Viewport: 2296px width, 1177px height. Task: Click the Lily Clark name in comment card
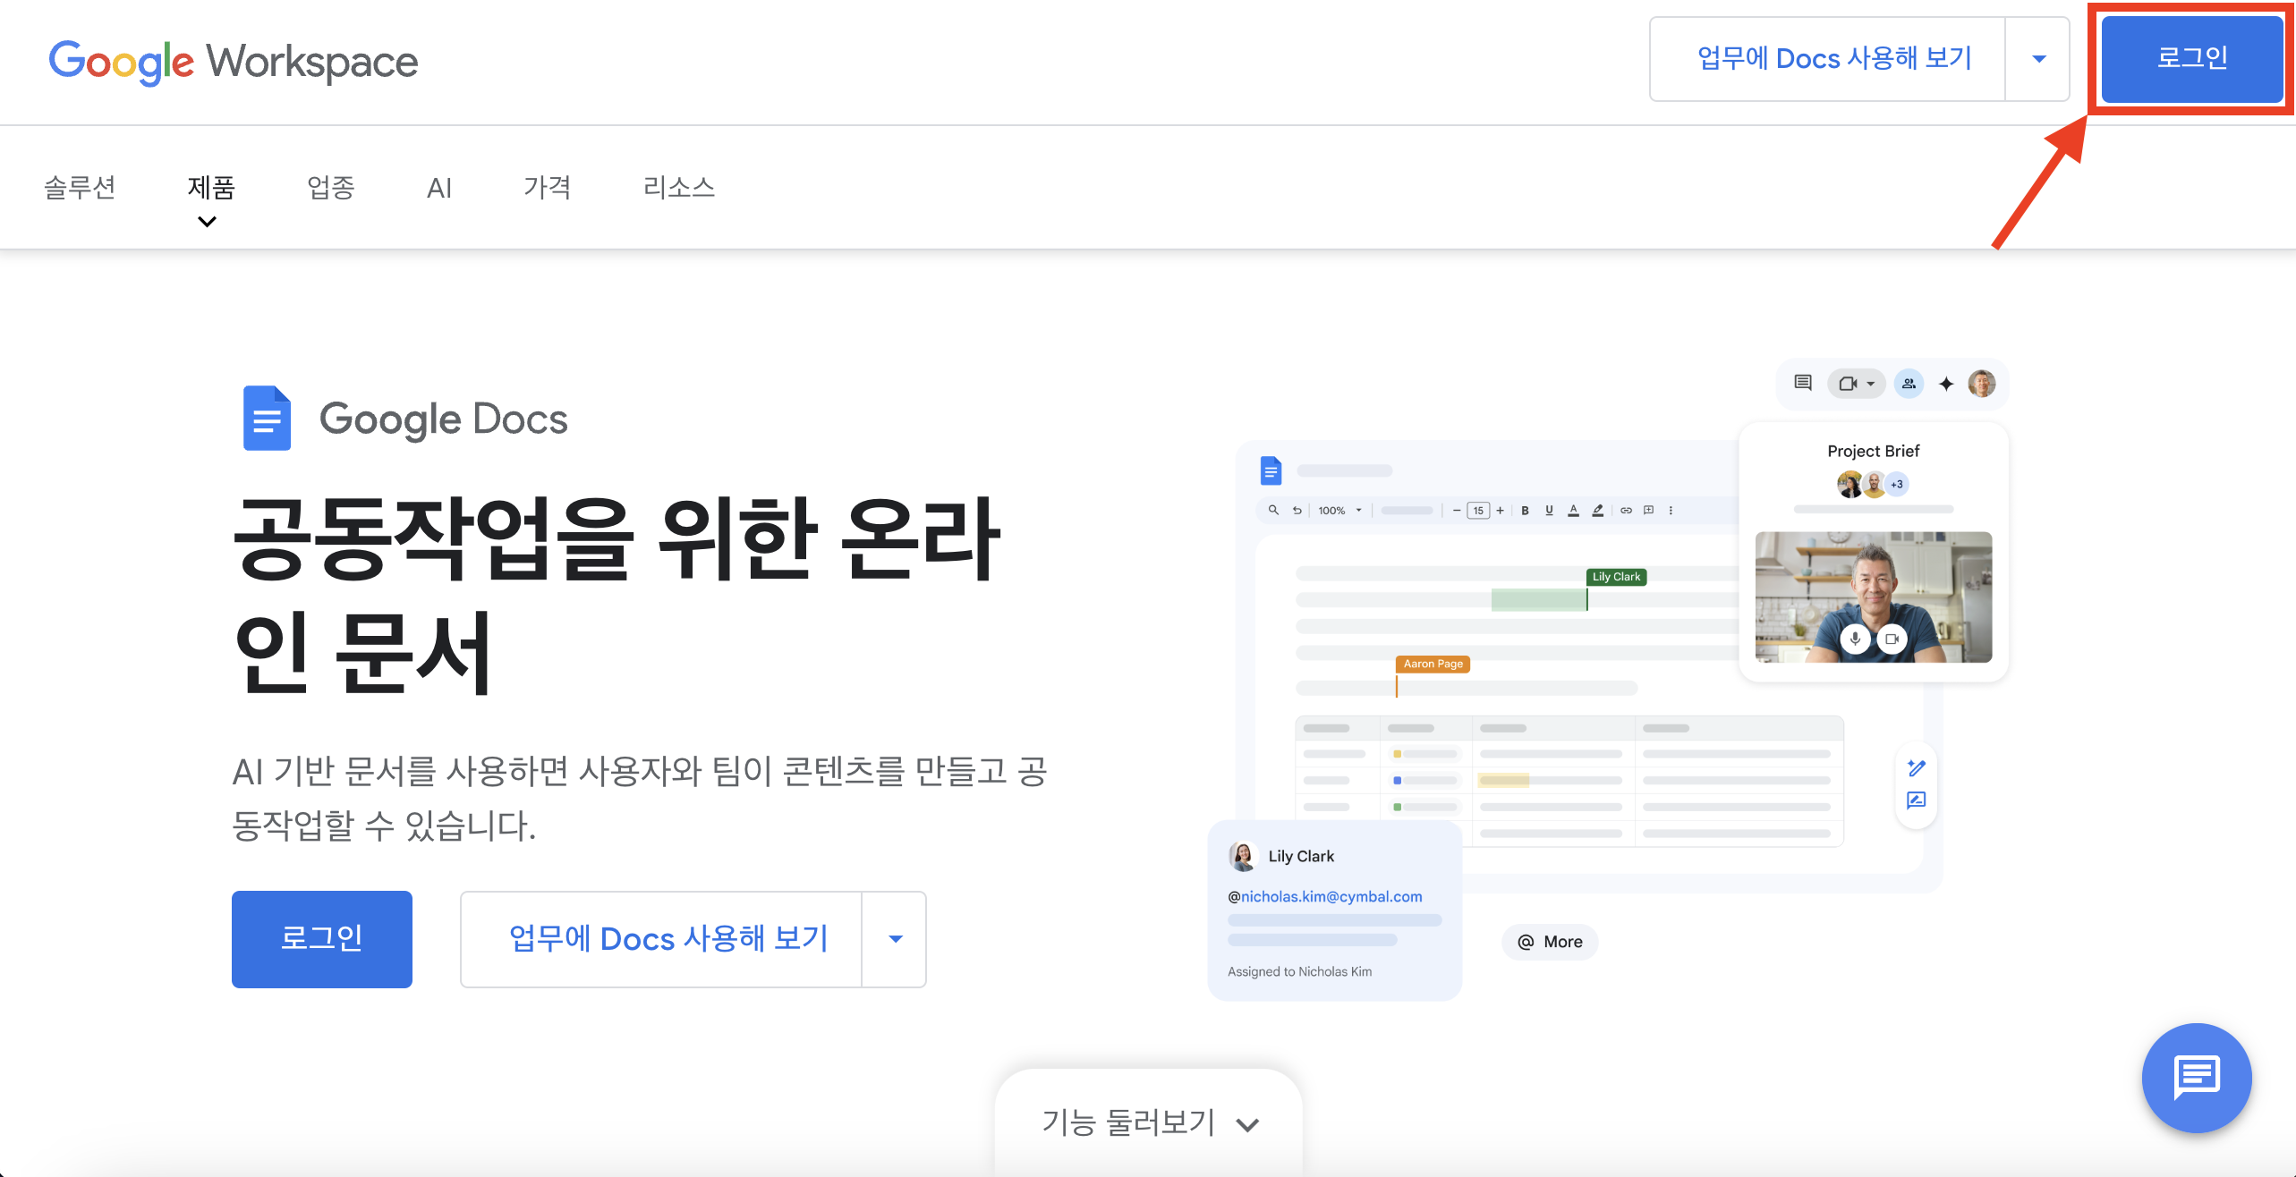[1301, 856]
